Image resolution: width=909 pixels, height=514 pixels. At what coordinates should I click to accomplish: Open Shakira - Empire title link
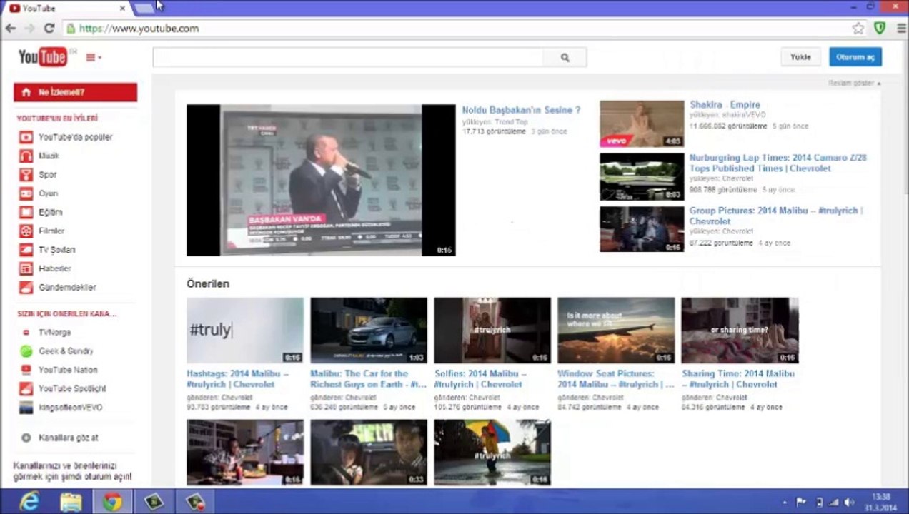pyautogui.click(x=725, y=105)
